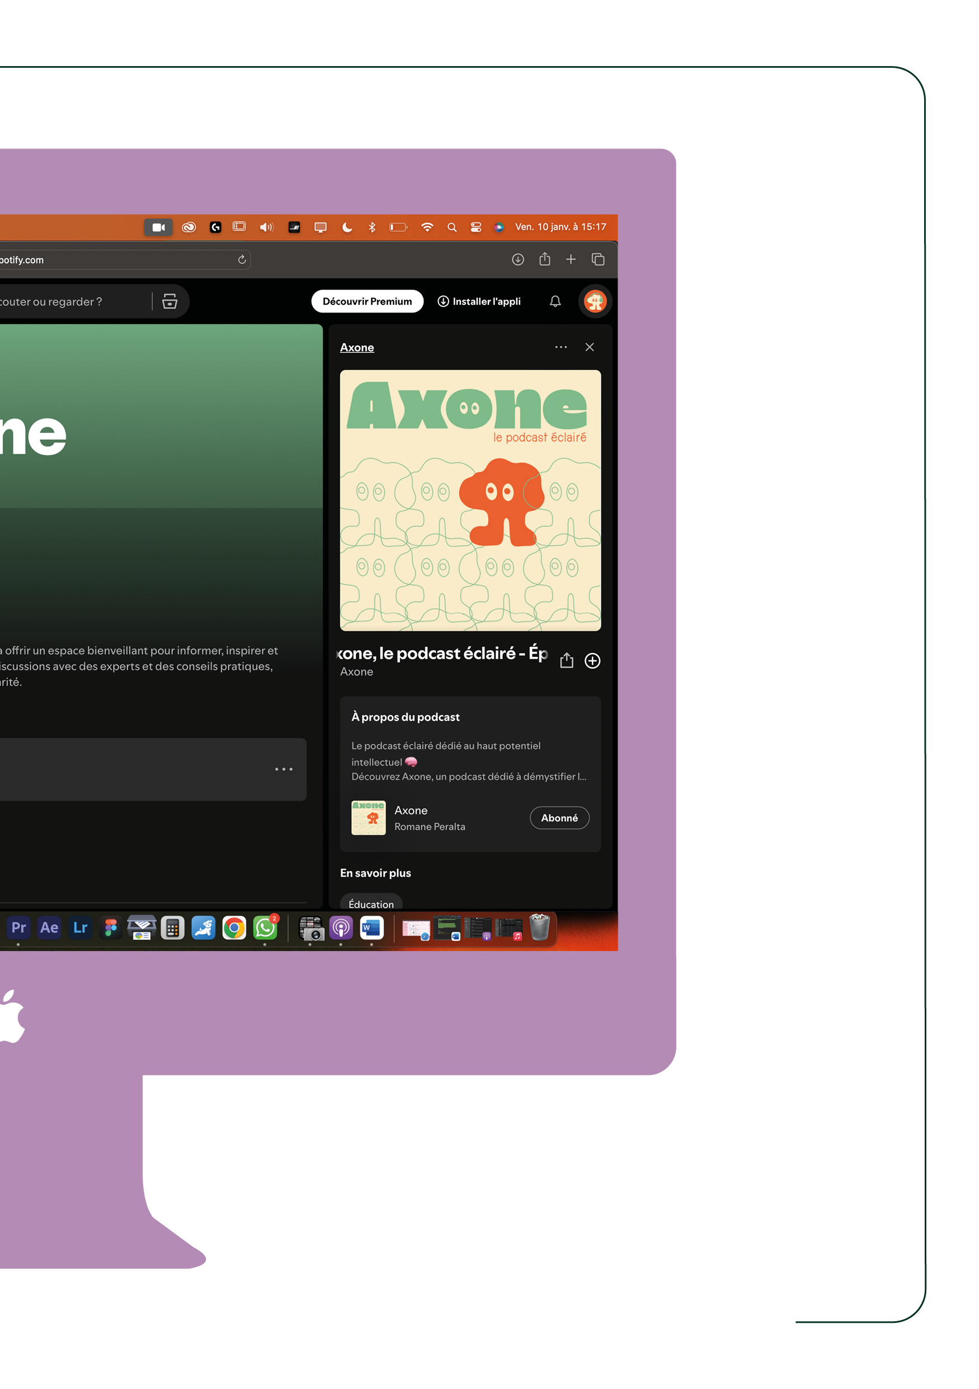Screen dimensions: 979x1389
Task: Open Figma from the dock
Action: (111, 928)
